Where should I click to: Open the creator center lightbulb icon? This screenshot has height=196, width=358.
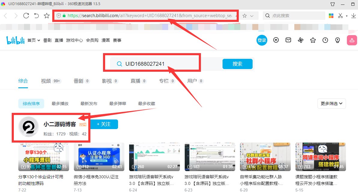tap(337, 40)
